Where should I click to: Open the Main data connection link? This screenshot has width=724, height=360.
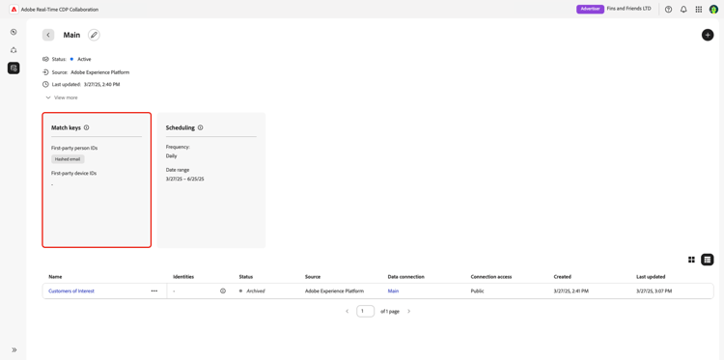pos(393,291)
